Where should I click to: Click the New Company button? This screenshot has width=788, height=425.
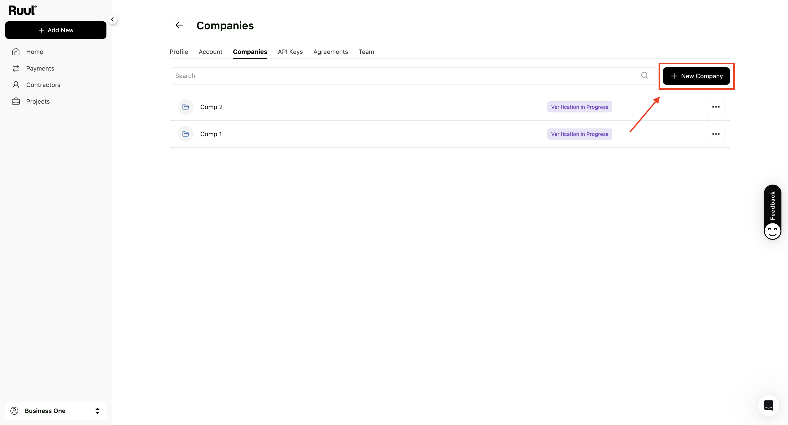[696, 76]
